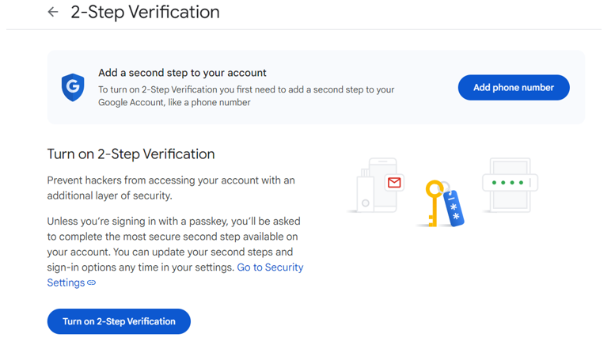Click the Settings link word
The width and height of the screenshot is (615, 349).
pyautogui.click(x=66, y=283)
